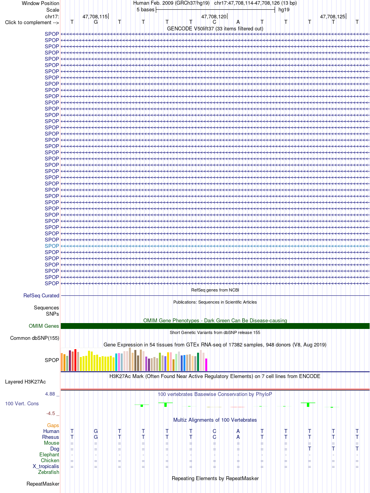Image resolution: width=370 pixels, height=493 pixels.
Task: Click the 'OMIM Genes' label
Action: 44,326
